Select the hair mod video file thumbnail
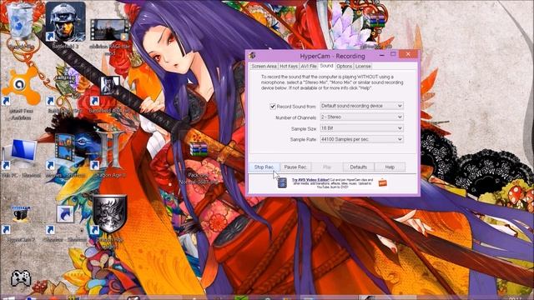Viewport: 534px width, 300px height. coord(109,30)
